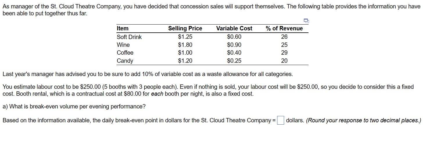
Task: Click the Soft Drink row label
Action: pyautogui.click(x=129, y=37)
